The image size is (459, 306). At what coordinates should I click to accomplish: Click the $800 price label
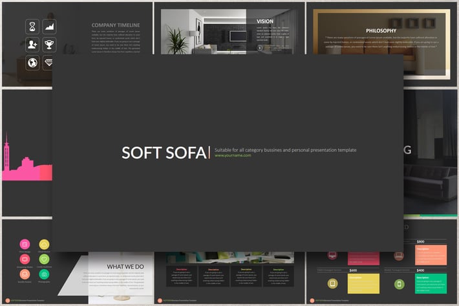pyautogui.click(x=421, y=241)
